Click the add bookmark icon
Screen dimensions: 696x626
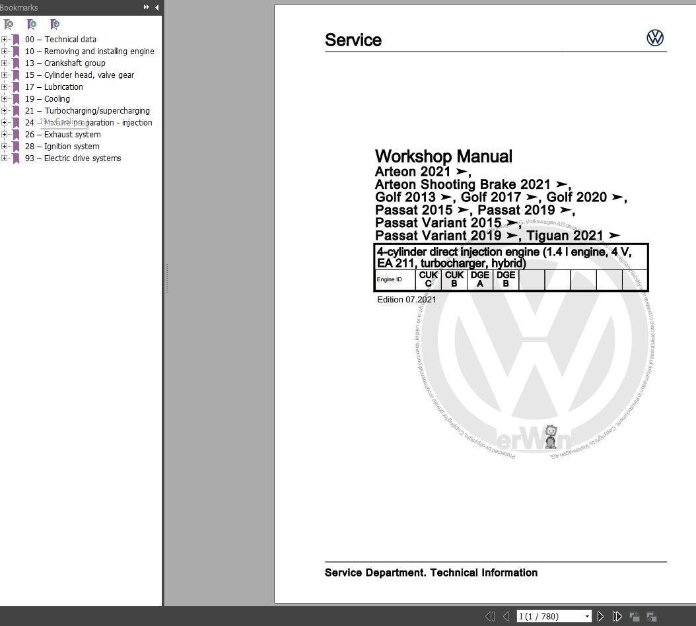point(32,24)
